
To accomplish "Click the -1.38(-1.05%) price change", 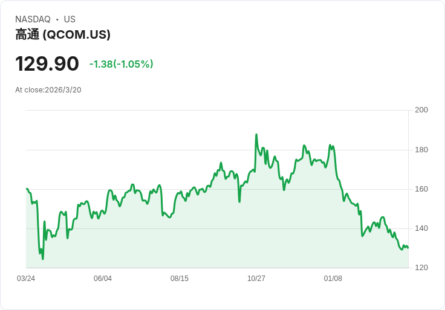I will click(121, 64).
